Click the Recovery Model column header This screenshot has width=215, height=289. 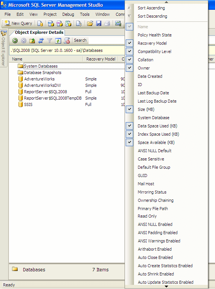(101, 59)
